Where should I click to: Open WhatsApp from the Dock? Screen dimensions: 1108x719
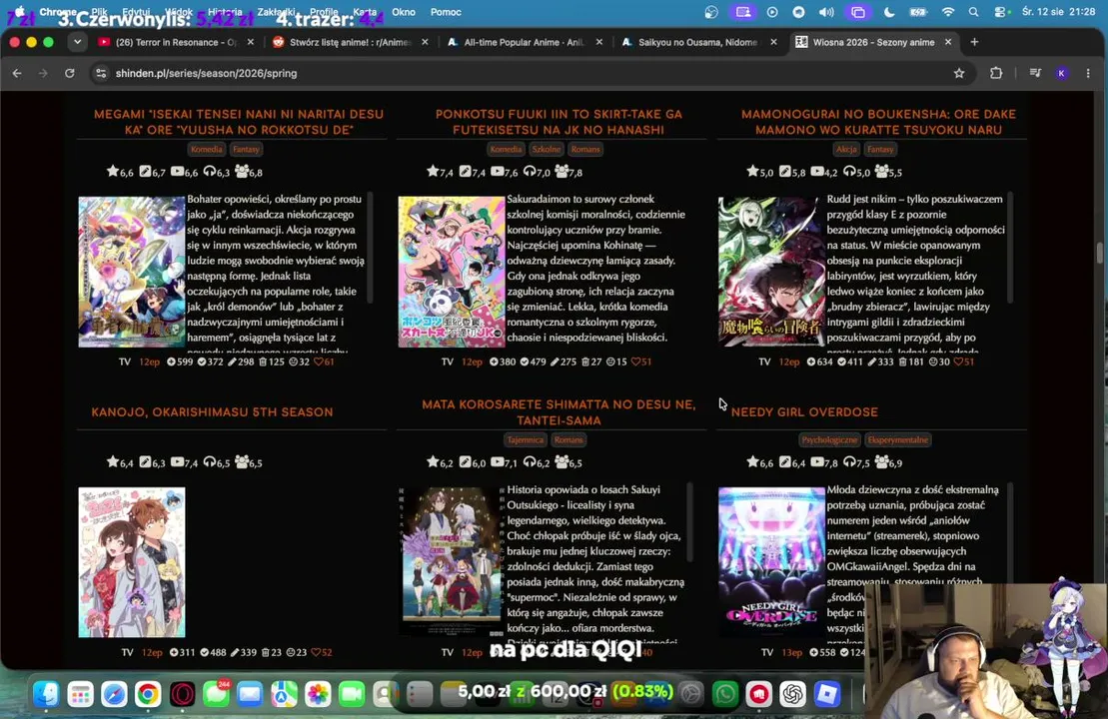click(725, 694)
